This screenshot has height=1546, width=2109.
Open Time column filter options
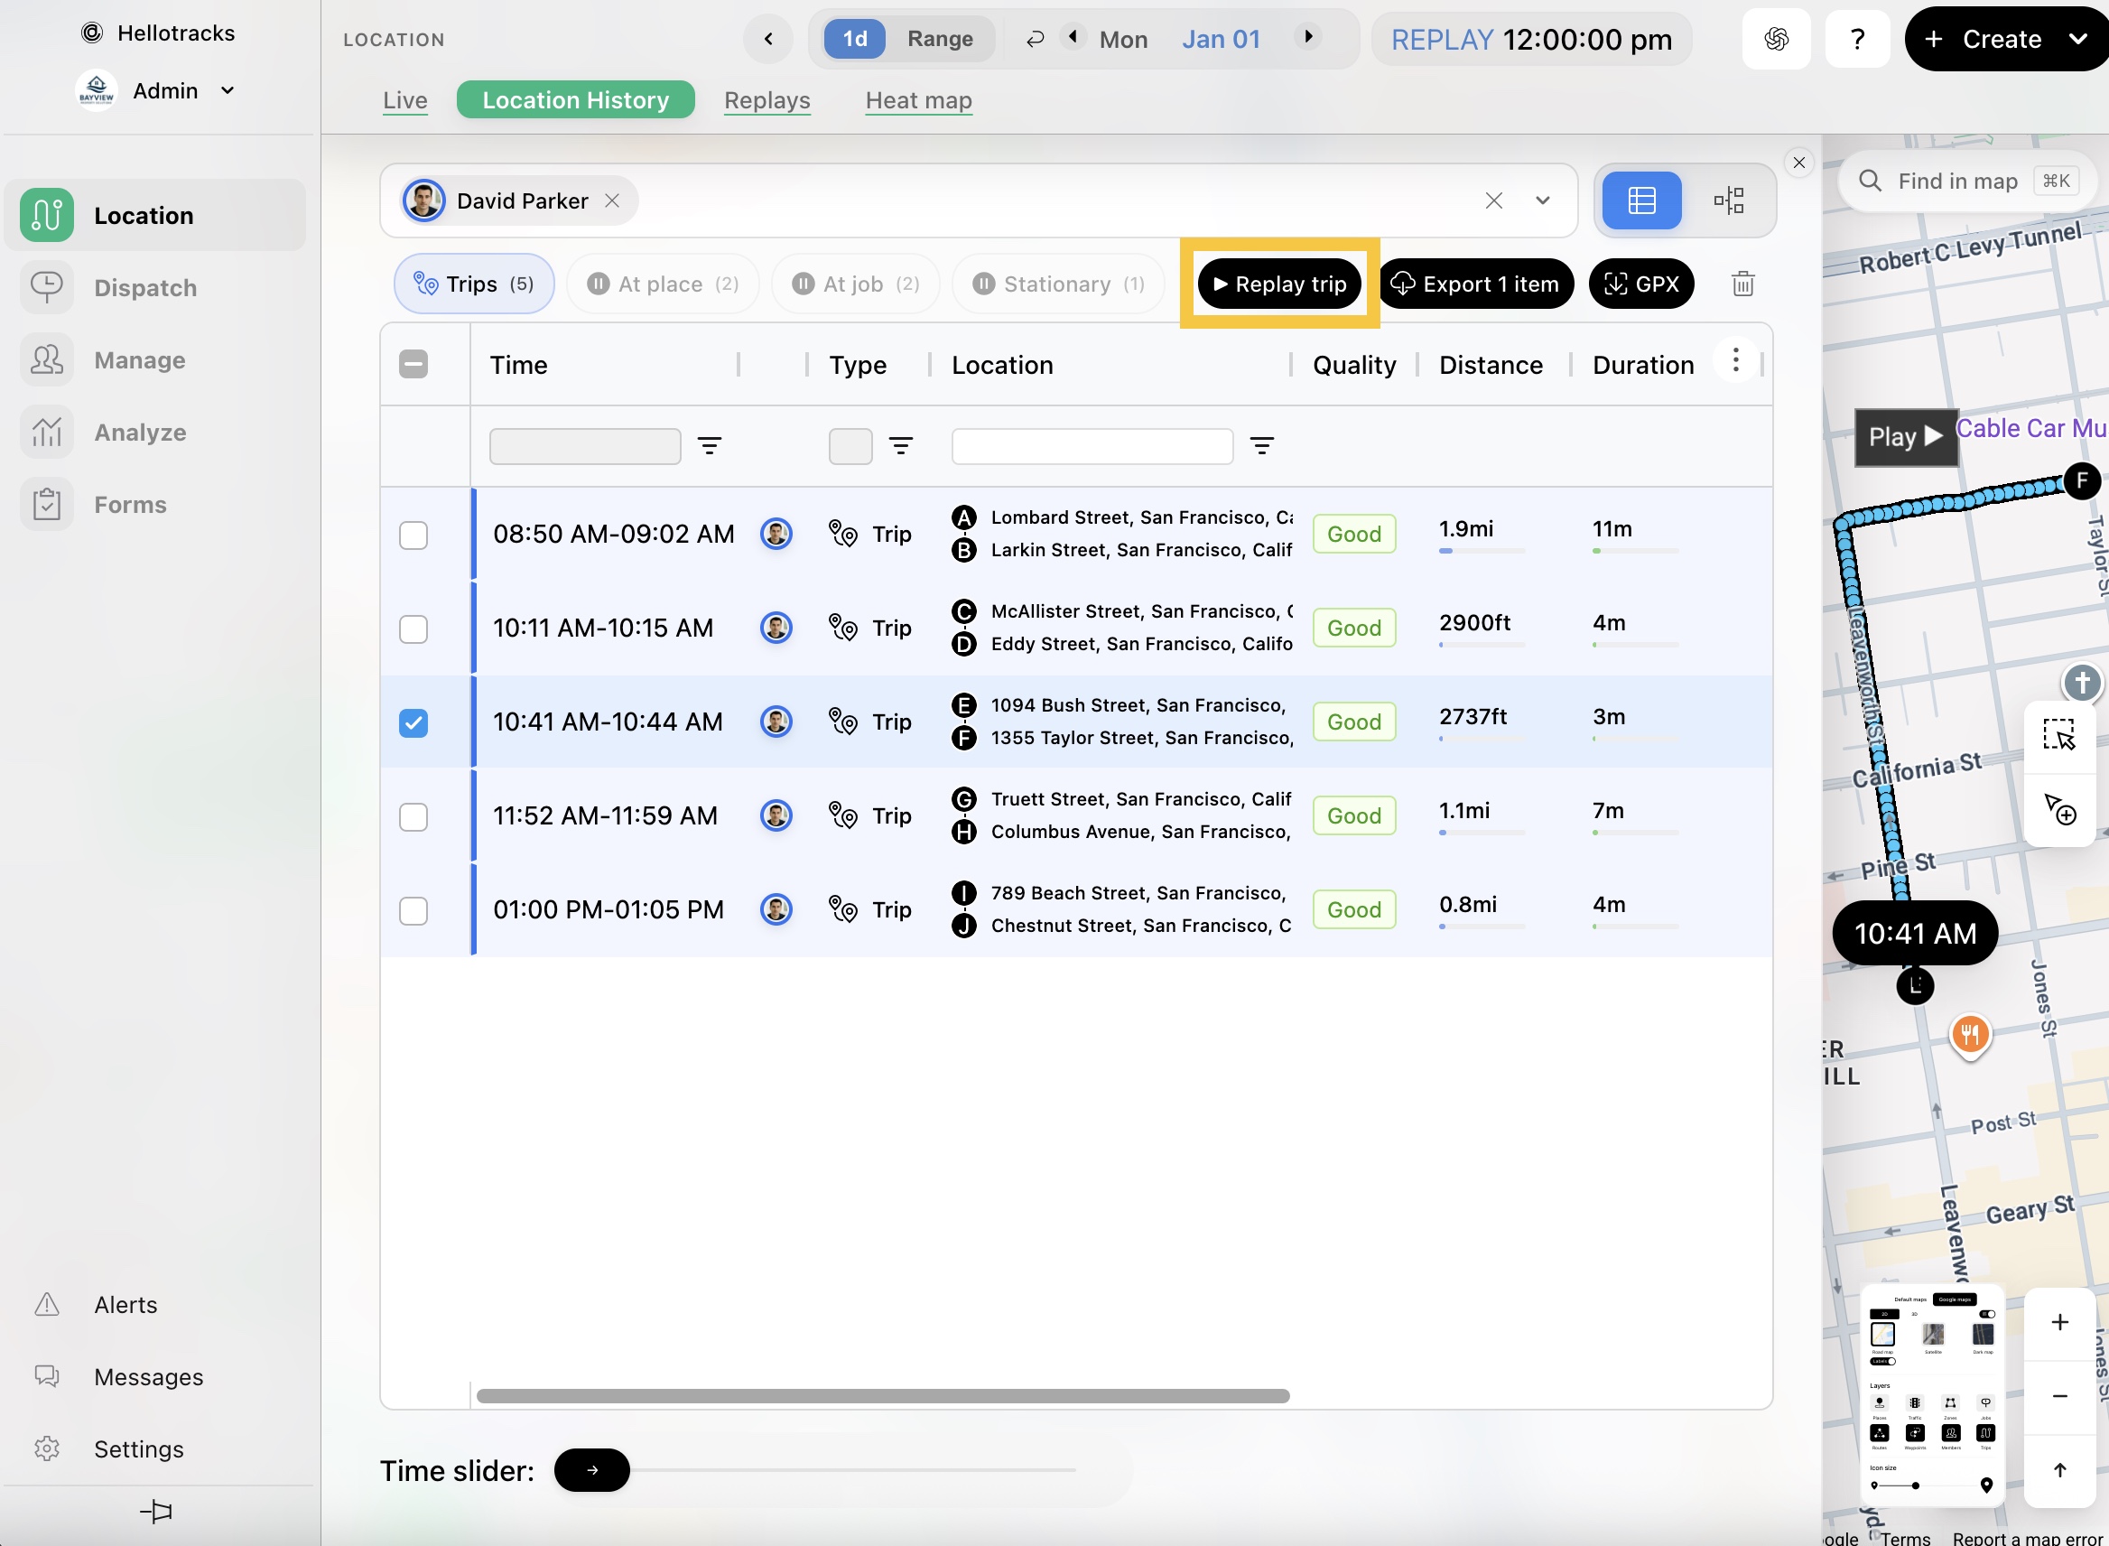710,445
